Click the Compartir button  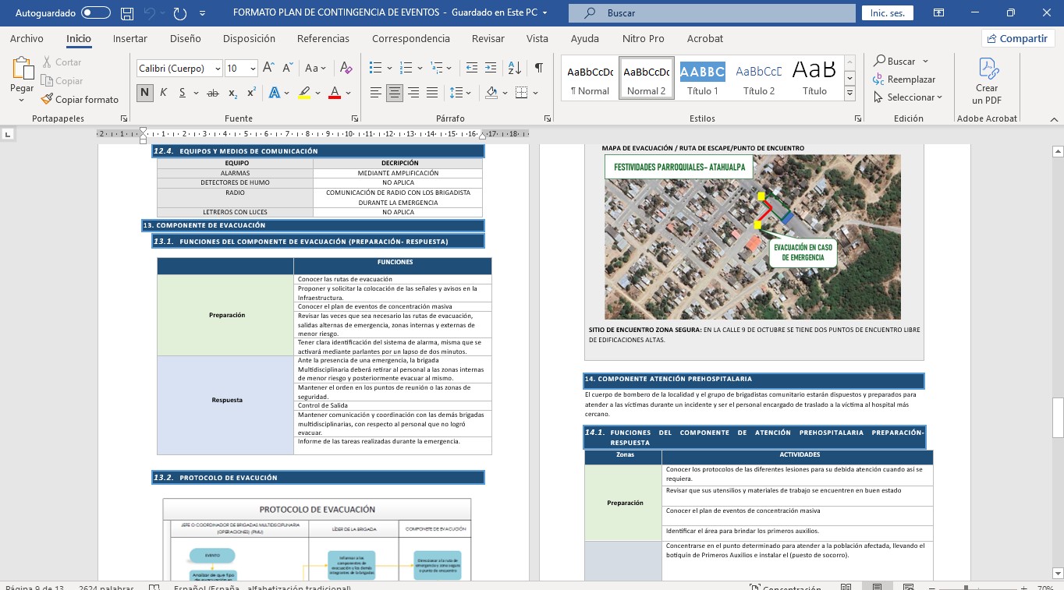coord(1016,39)
